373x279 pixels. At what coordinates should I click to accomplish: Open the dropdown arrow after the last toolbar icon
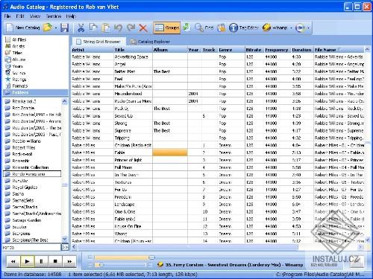[x=308, y=28]
